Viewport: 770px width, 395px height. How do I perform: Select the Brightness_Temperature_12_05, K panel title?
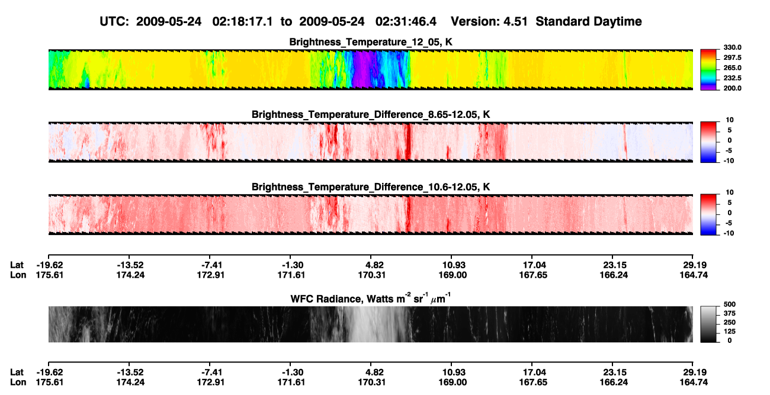pyautogui.click(x=371, y=43)
